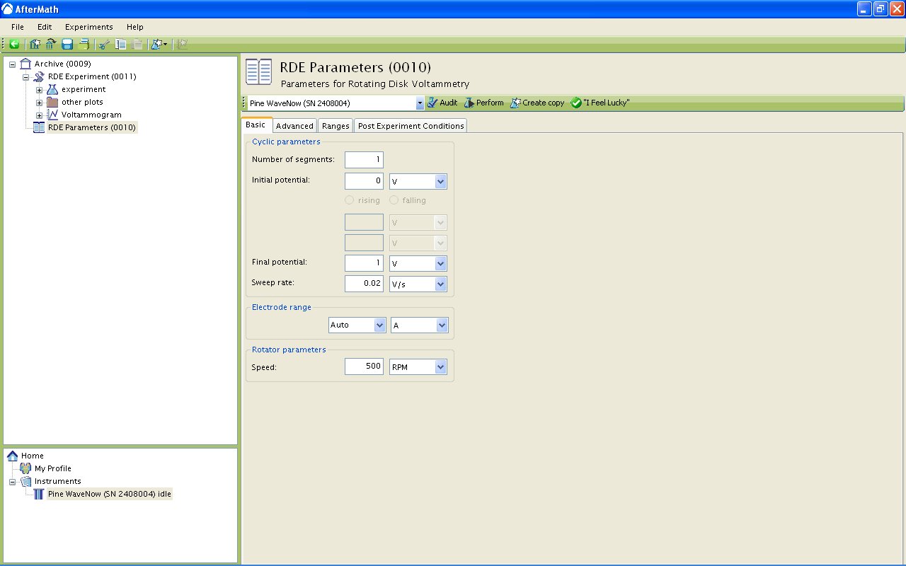
Task: Select RDE Parameters (0010) in tree
Action: click(x=92, y=127)
